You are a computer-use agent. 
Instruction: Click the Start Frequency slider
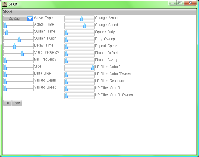(x=19, y=53)
